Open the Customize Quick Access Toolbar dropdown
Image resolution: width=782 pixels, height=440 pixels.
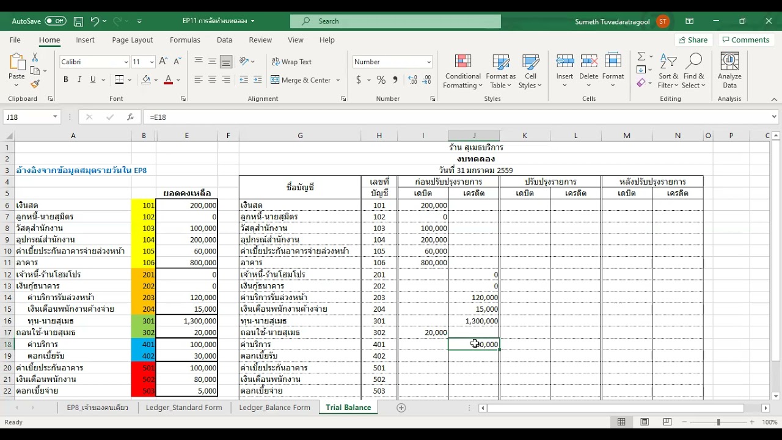point(139,21)
